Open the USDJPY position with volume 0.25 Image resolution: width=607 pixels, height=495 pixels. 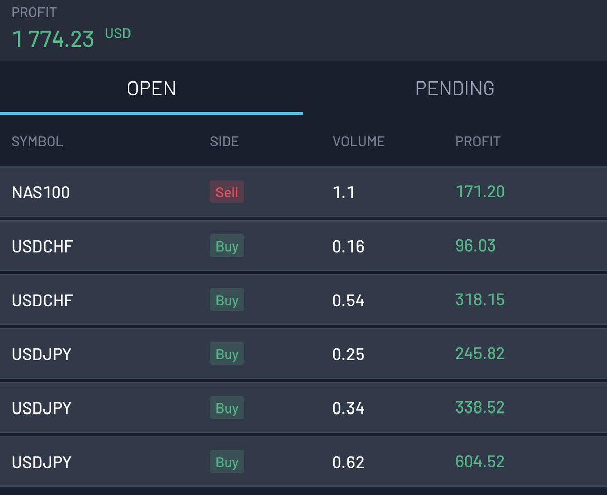303,354
